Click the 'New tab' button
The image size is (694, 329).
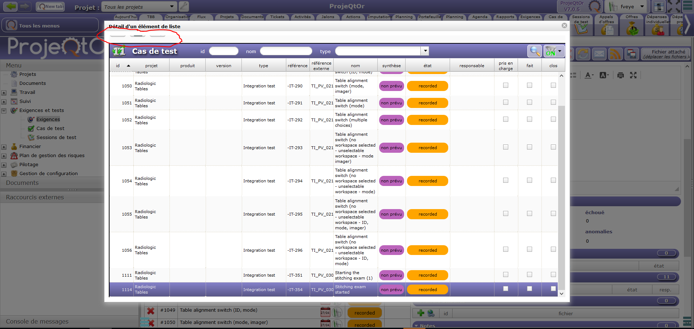[51, 7]
